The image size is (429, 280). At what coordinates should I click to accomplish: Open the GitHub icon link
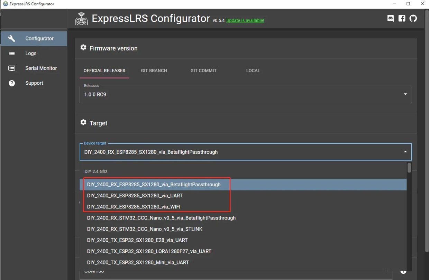click(413, 18)
